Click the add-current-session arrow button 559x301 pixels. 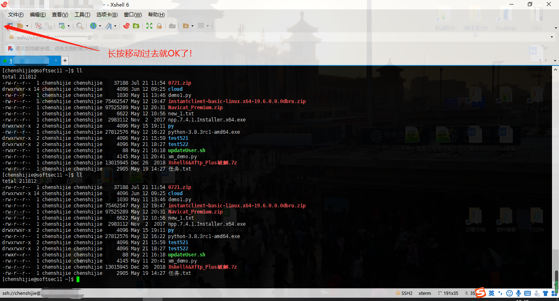[10, 48]
